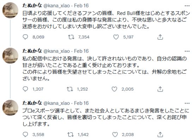Reply to the third tweet with 3,558 replies
Screen dimensions: 194x139
coord(25,134)
